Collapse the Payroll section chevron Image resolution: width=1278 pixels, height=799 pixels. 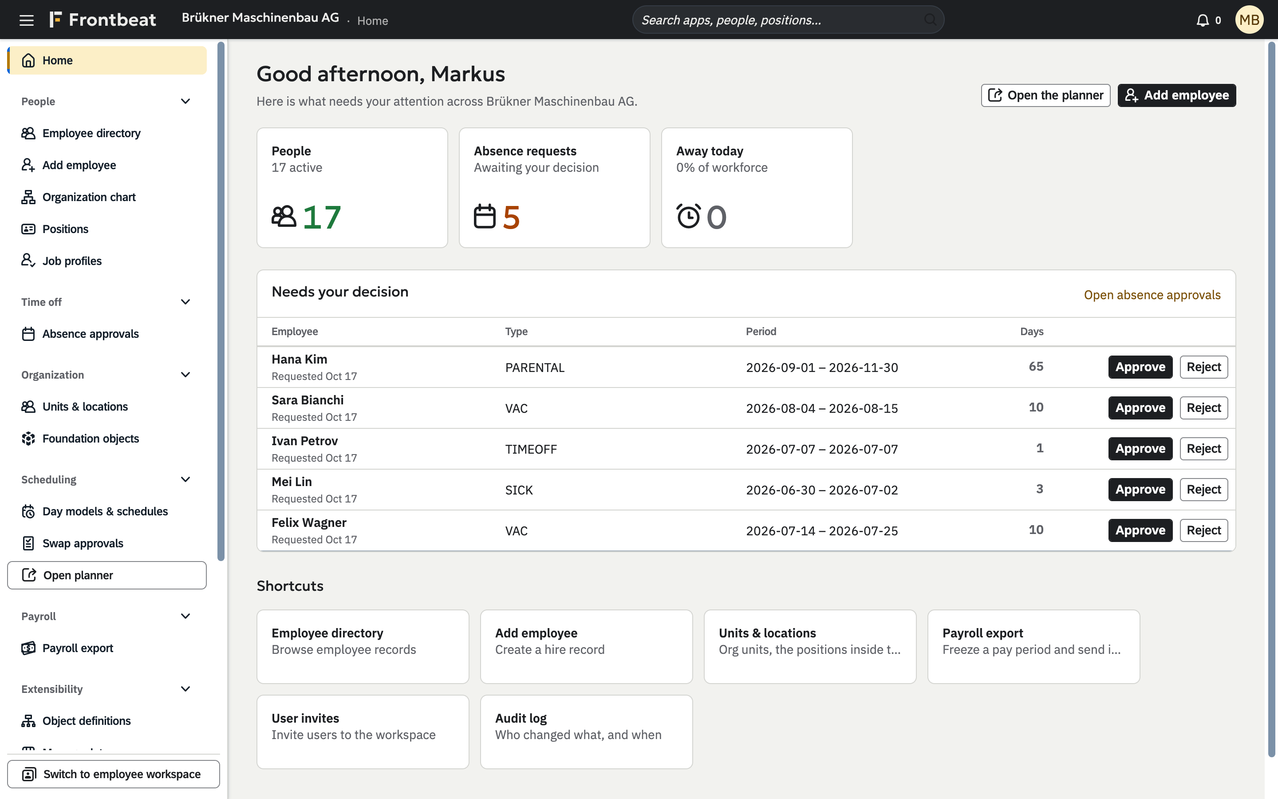185,616
